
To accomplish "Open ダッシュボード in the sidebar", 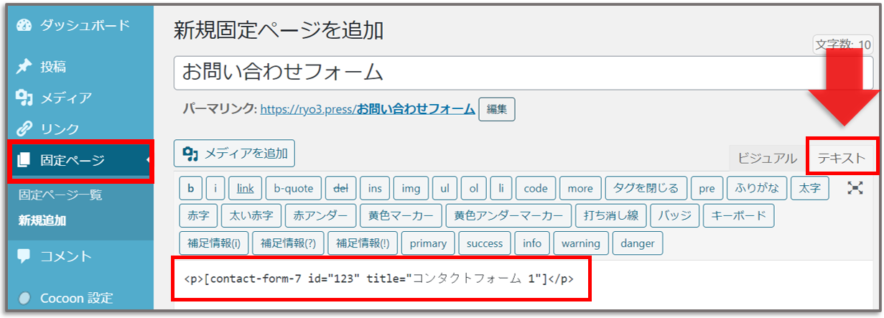I will pos(85,25).
